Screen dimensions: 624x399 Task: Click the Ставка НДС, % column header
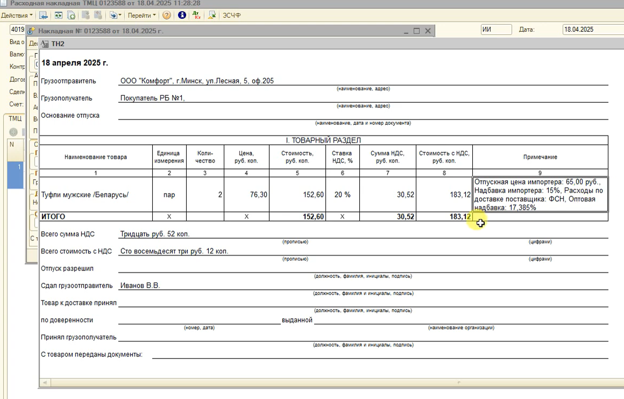click(343, 157)
